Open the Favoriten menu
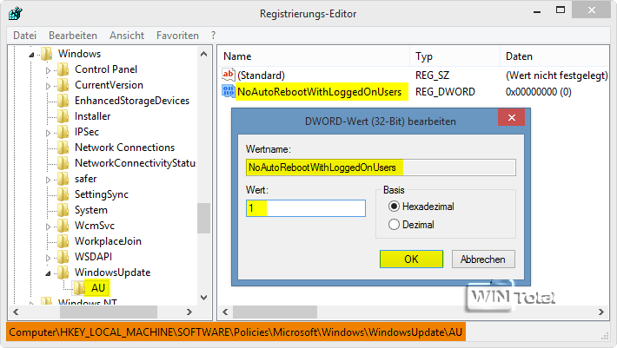Viewport: 617px width, 348px height. point(177,36)
